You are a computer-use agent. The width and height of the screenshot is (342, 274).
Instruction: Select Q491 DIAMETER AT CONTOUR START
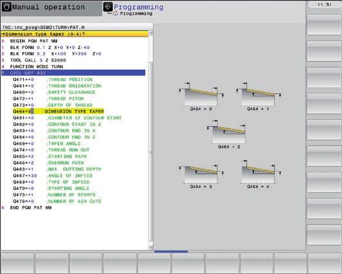pyautogui.click(x=67, y=118)
